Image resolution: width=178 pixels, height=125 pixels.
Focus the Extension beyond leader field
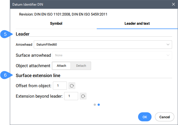71,96
